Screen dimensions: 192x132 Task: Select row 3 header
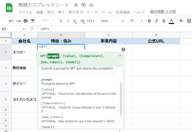6,68
